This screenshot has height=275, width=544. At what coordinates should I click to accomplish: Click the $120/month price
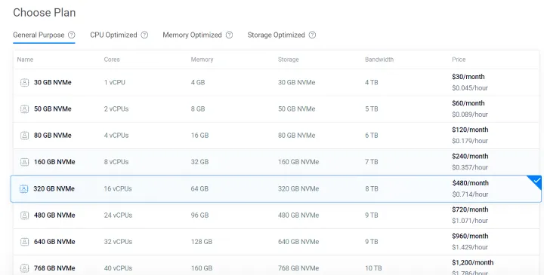(470, 130)
